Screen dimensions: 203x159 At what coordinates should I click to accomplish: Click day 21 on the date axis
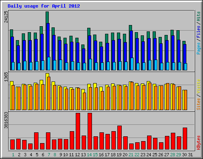click(x=131, y=155)
